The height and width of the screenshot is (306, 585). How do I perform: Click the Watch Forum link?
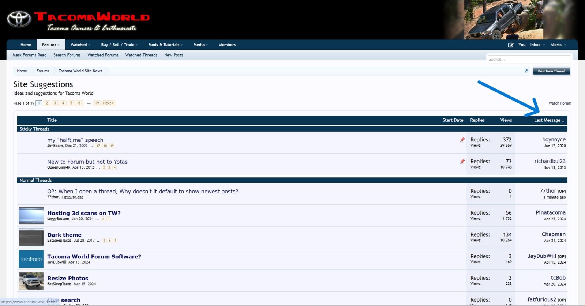[560, 103]
